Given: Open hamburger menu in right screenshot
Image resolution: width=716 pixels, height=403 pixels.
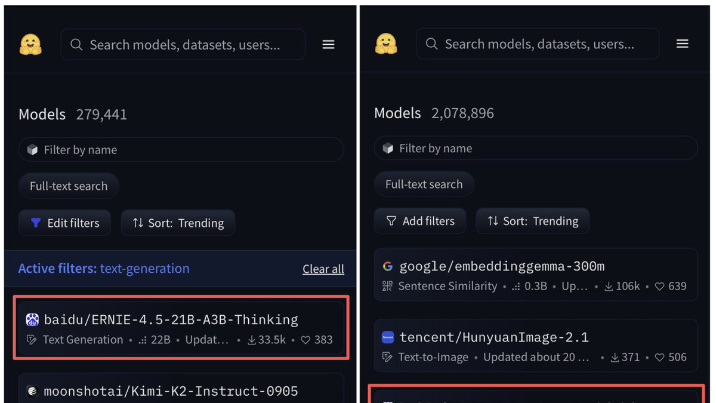Looking at the screenshot, I should click(682, 44).
